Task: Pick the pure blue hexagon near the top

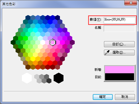Action: pyautogui.click(x=50, y=22)
